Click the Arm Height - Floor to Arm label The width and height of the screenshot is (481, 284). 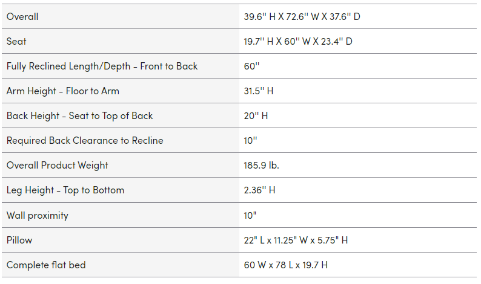coord(63,91)
